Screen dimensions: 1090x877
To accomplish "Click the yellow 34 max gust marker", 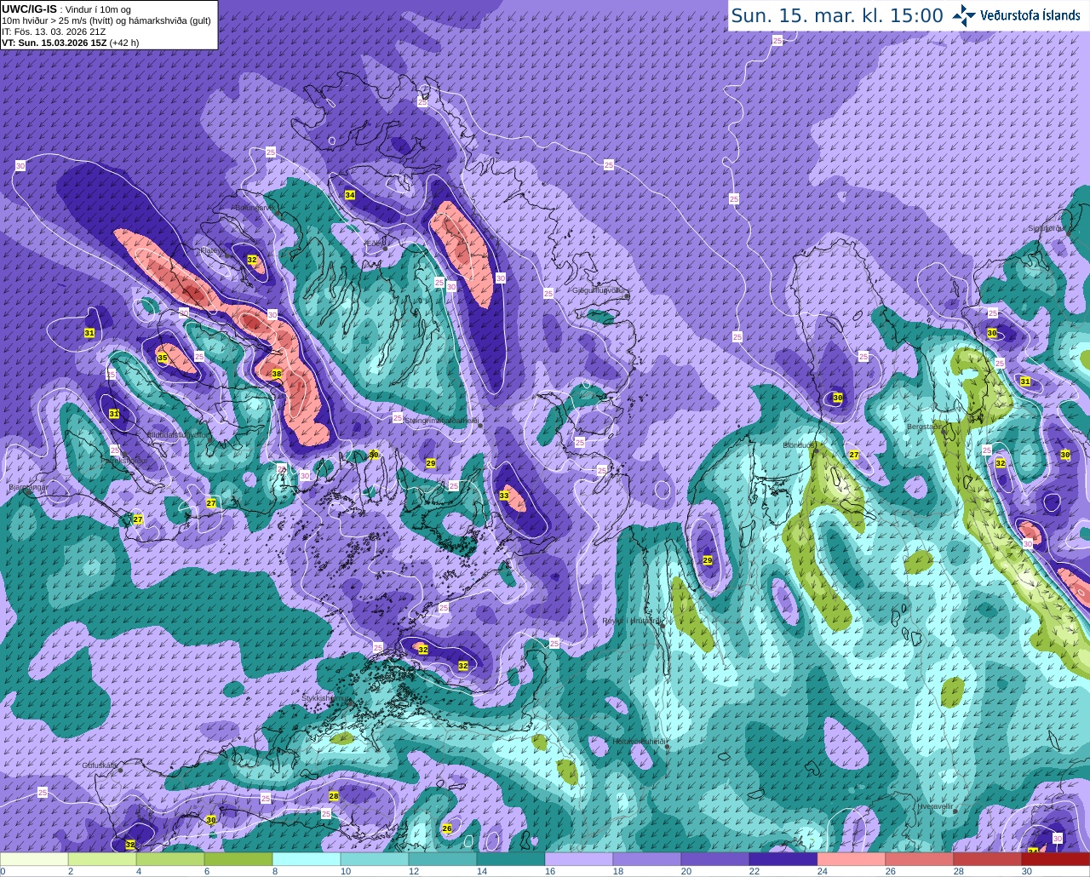I will [x=350, y=195].
